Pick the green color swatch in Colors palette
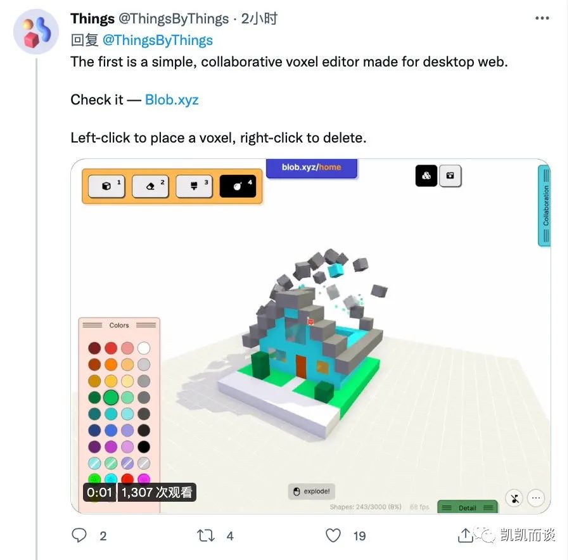Screen dimensions: 574x560 click(111, 397)
